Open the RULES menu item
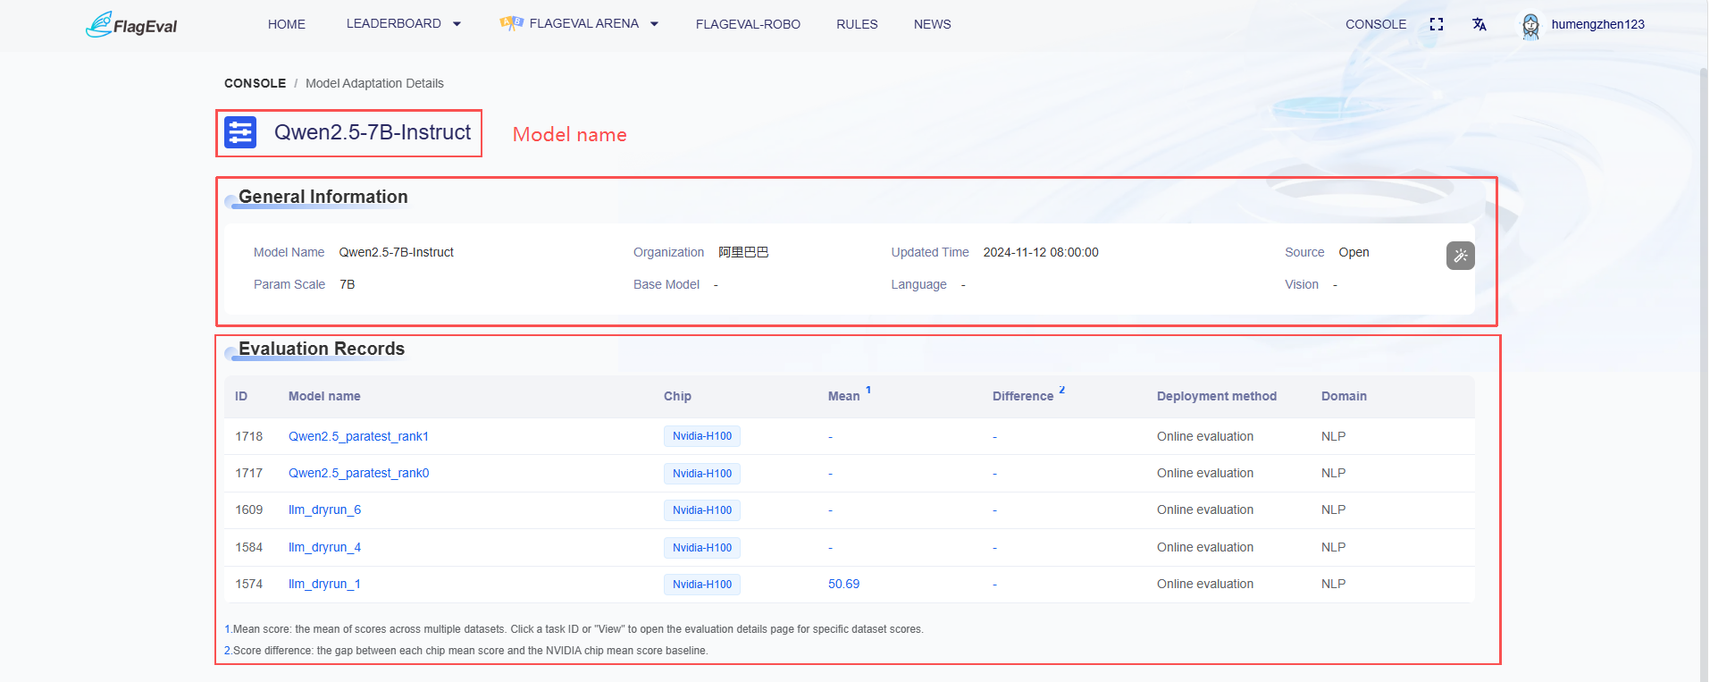 (x=857, y=24)
